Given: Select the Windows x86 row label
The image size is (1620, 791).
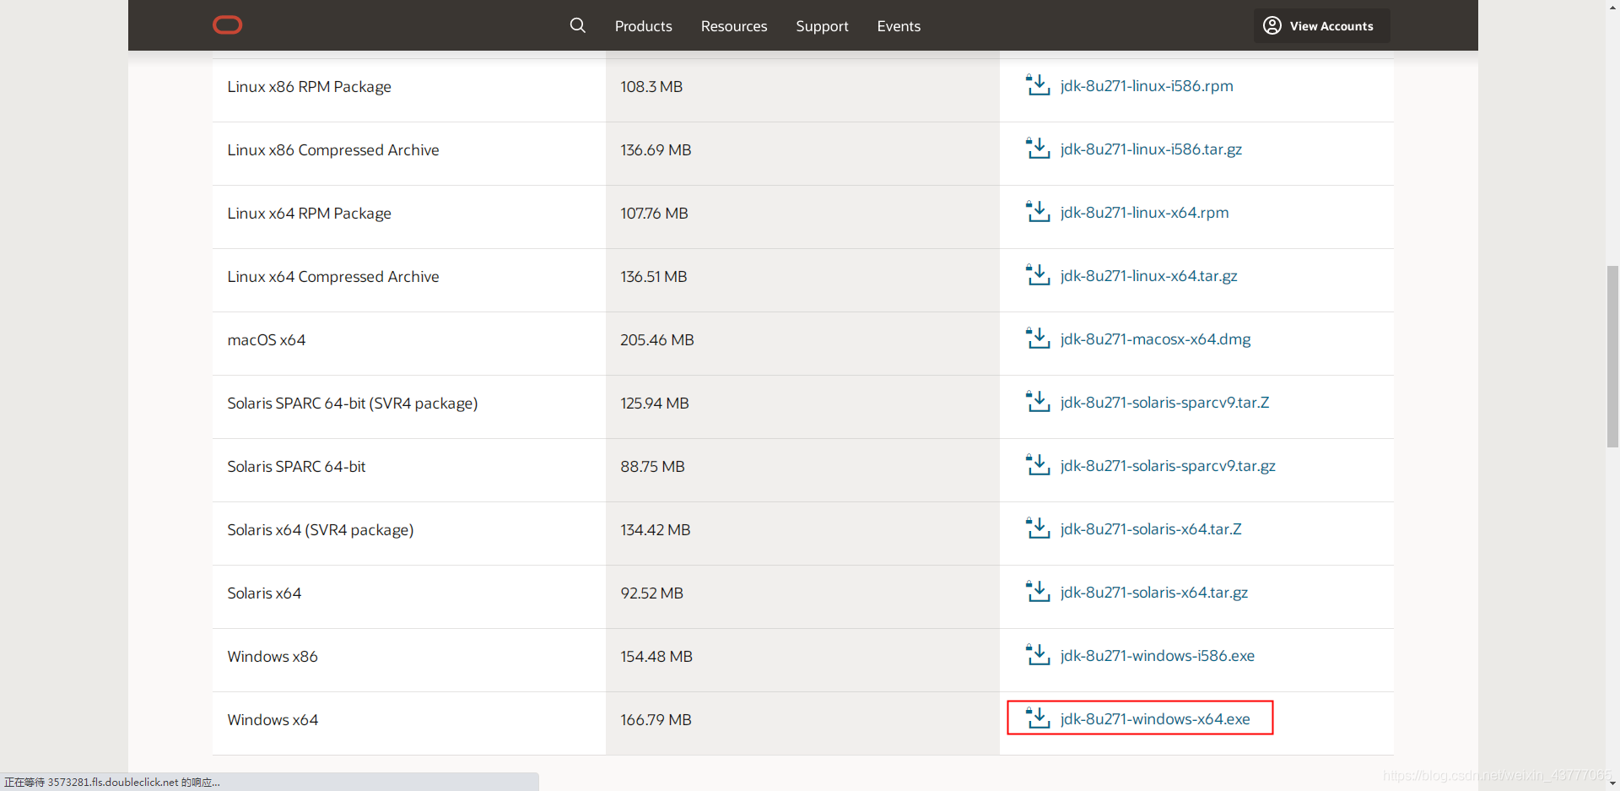Looking at the screenshot, I should click(x=273, y=657).
